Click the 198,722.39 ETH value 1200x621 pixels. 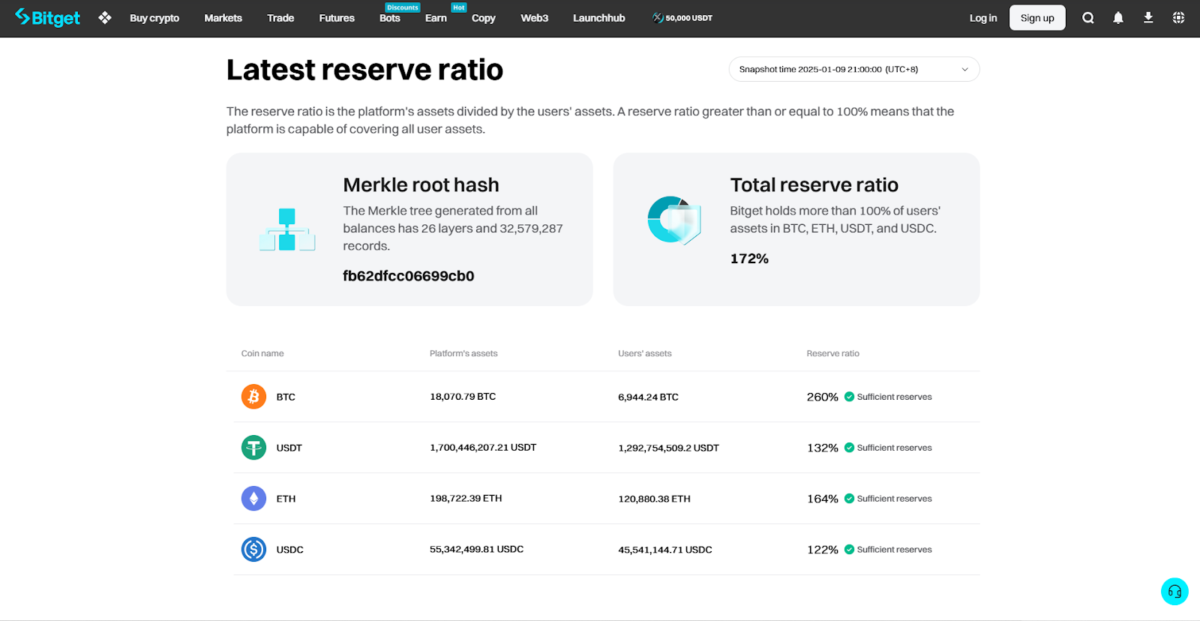466,499
